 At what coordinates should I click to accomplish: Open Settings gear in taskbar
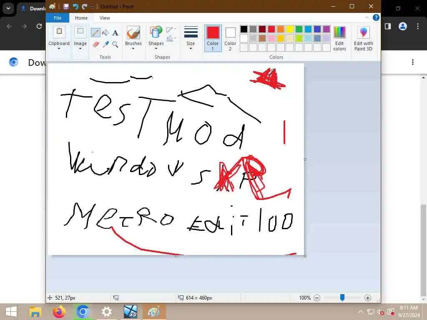coord(106,312)
